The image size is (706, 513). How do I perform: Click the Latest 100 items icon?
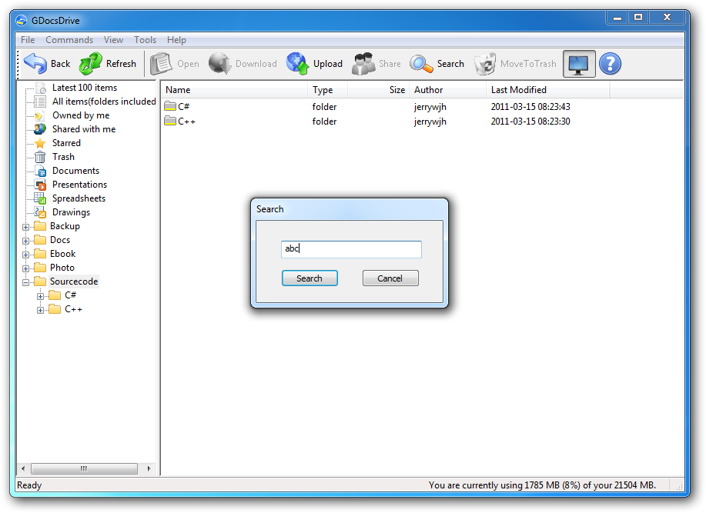pos(41,88)
